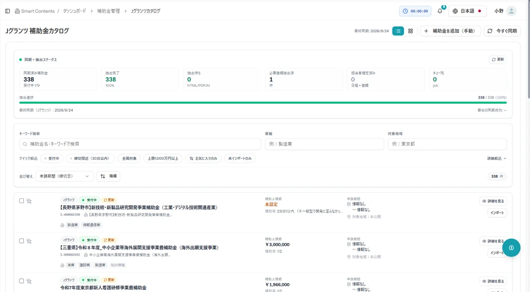This screenshot has height=292, width=530.
Task: Click the 抽出待ち 0 stat card
Action: coord(222,79)
